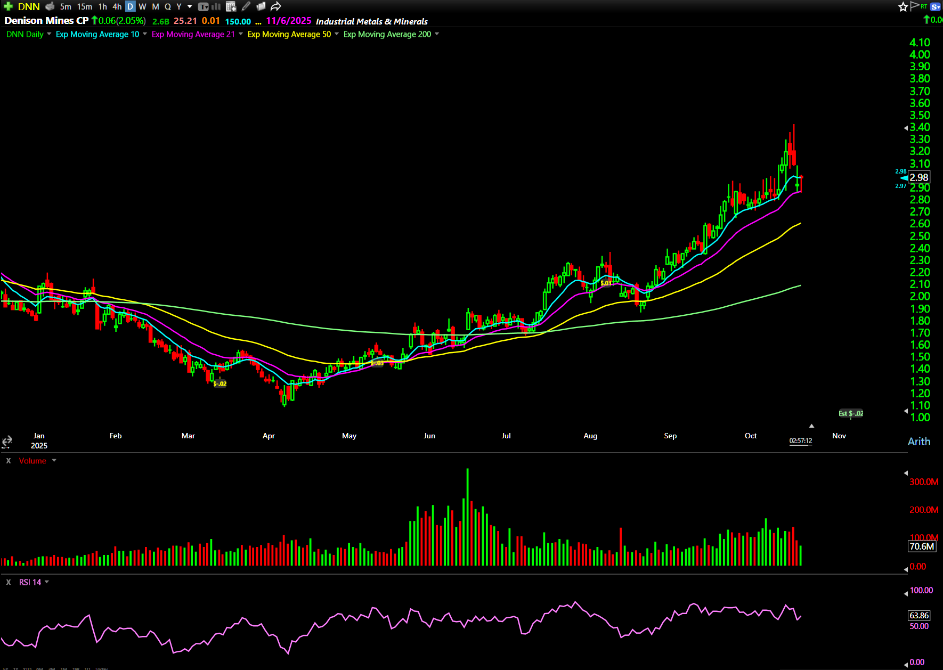Click the green plus add-chart icon

pyautogui.click(x=8, y=6)
